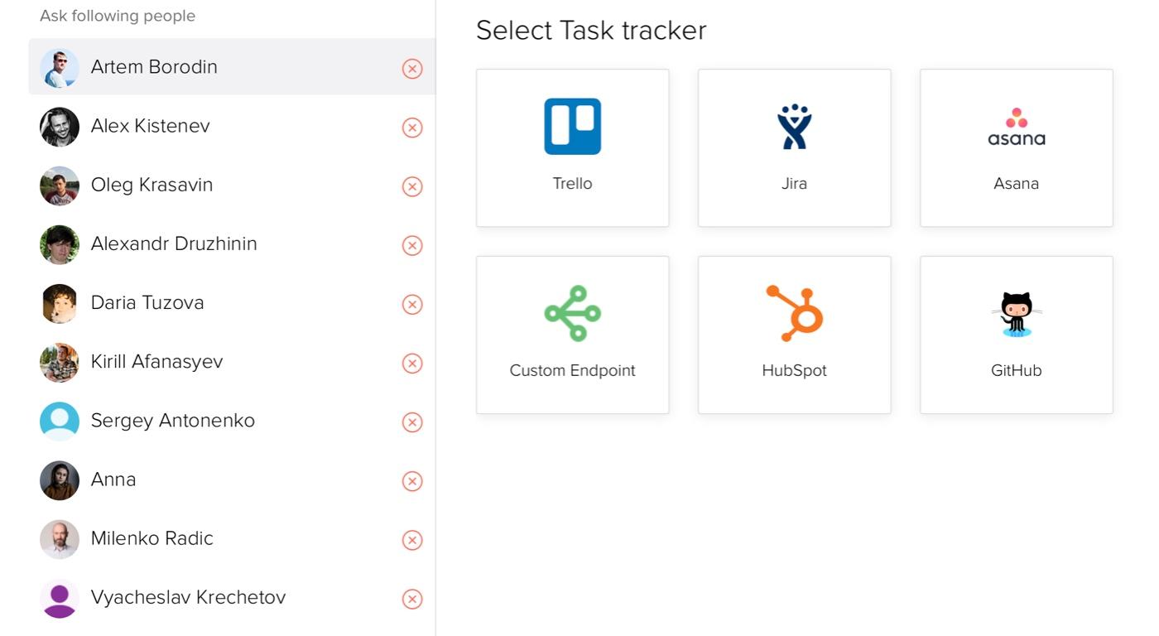Remove Oleg Krasavin from asked people
The width and height of the screenshot is (1159, 636).
coord(412,186)
